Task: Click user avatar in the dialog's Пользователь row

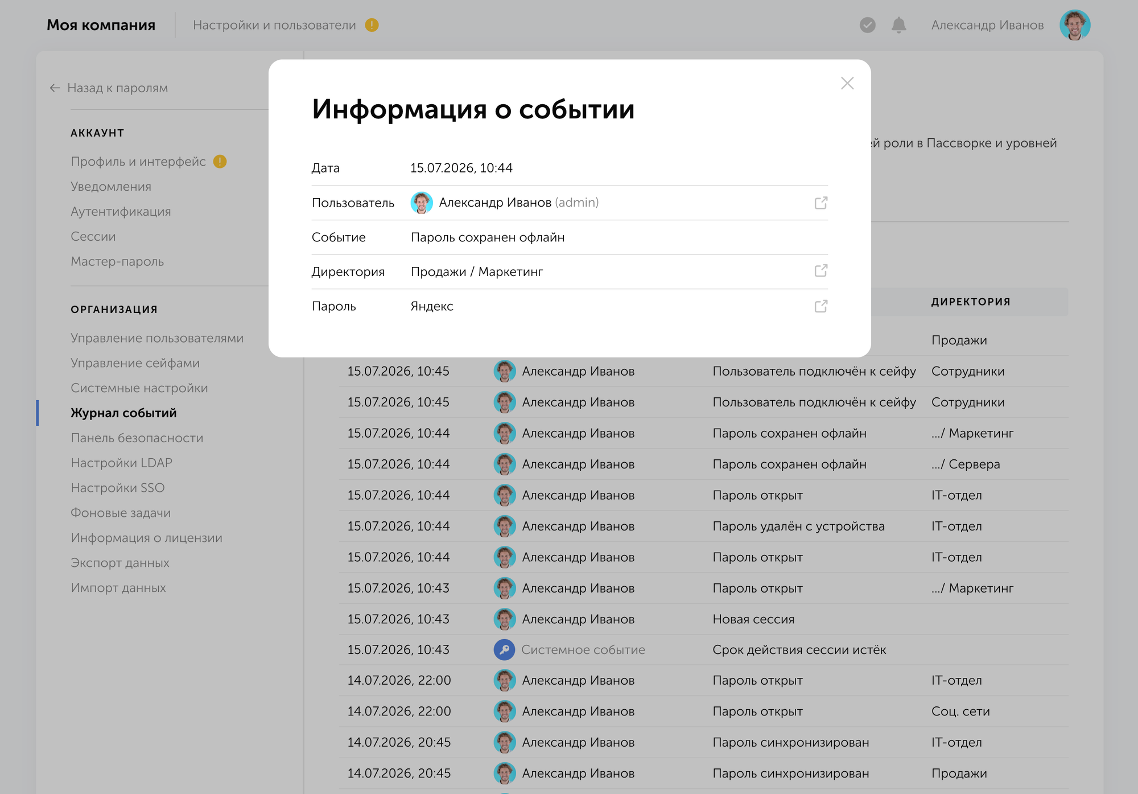Action: 422,203
